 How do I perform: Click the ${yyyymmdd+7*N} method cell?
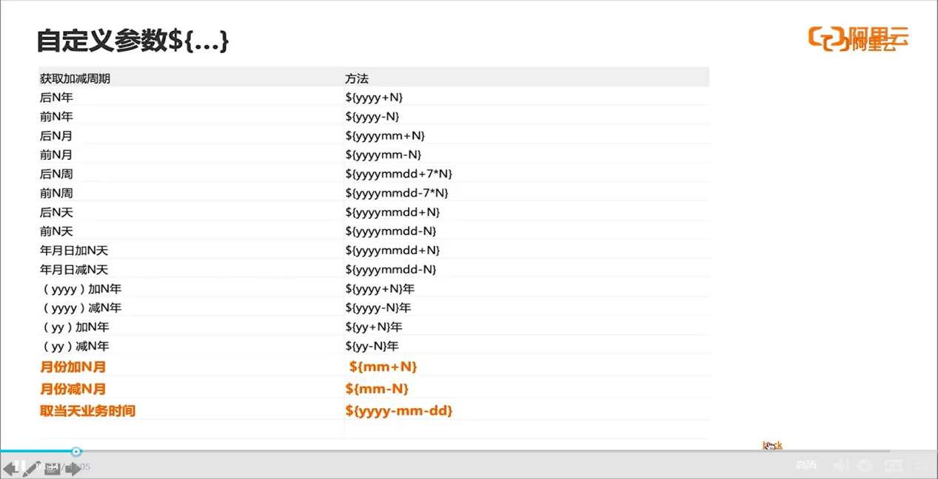tap(398, 174)
